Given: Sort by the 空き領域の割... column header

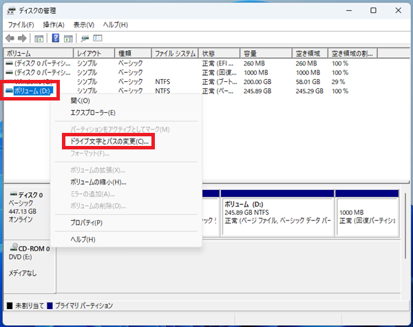Looking at the screenshot, I should [352, 54].
